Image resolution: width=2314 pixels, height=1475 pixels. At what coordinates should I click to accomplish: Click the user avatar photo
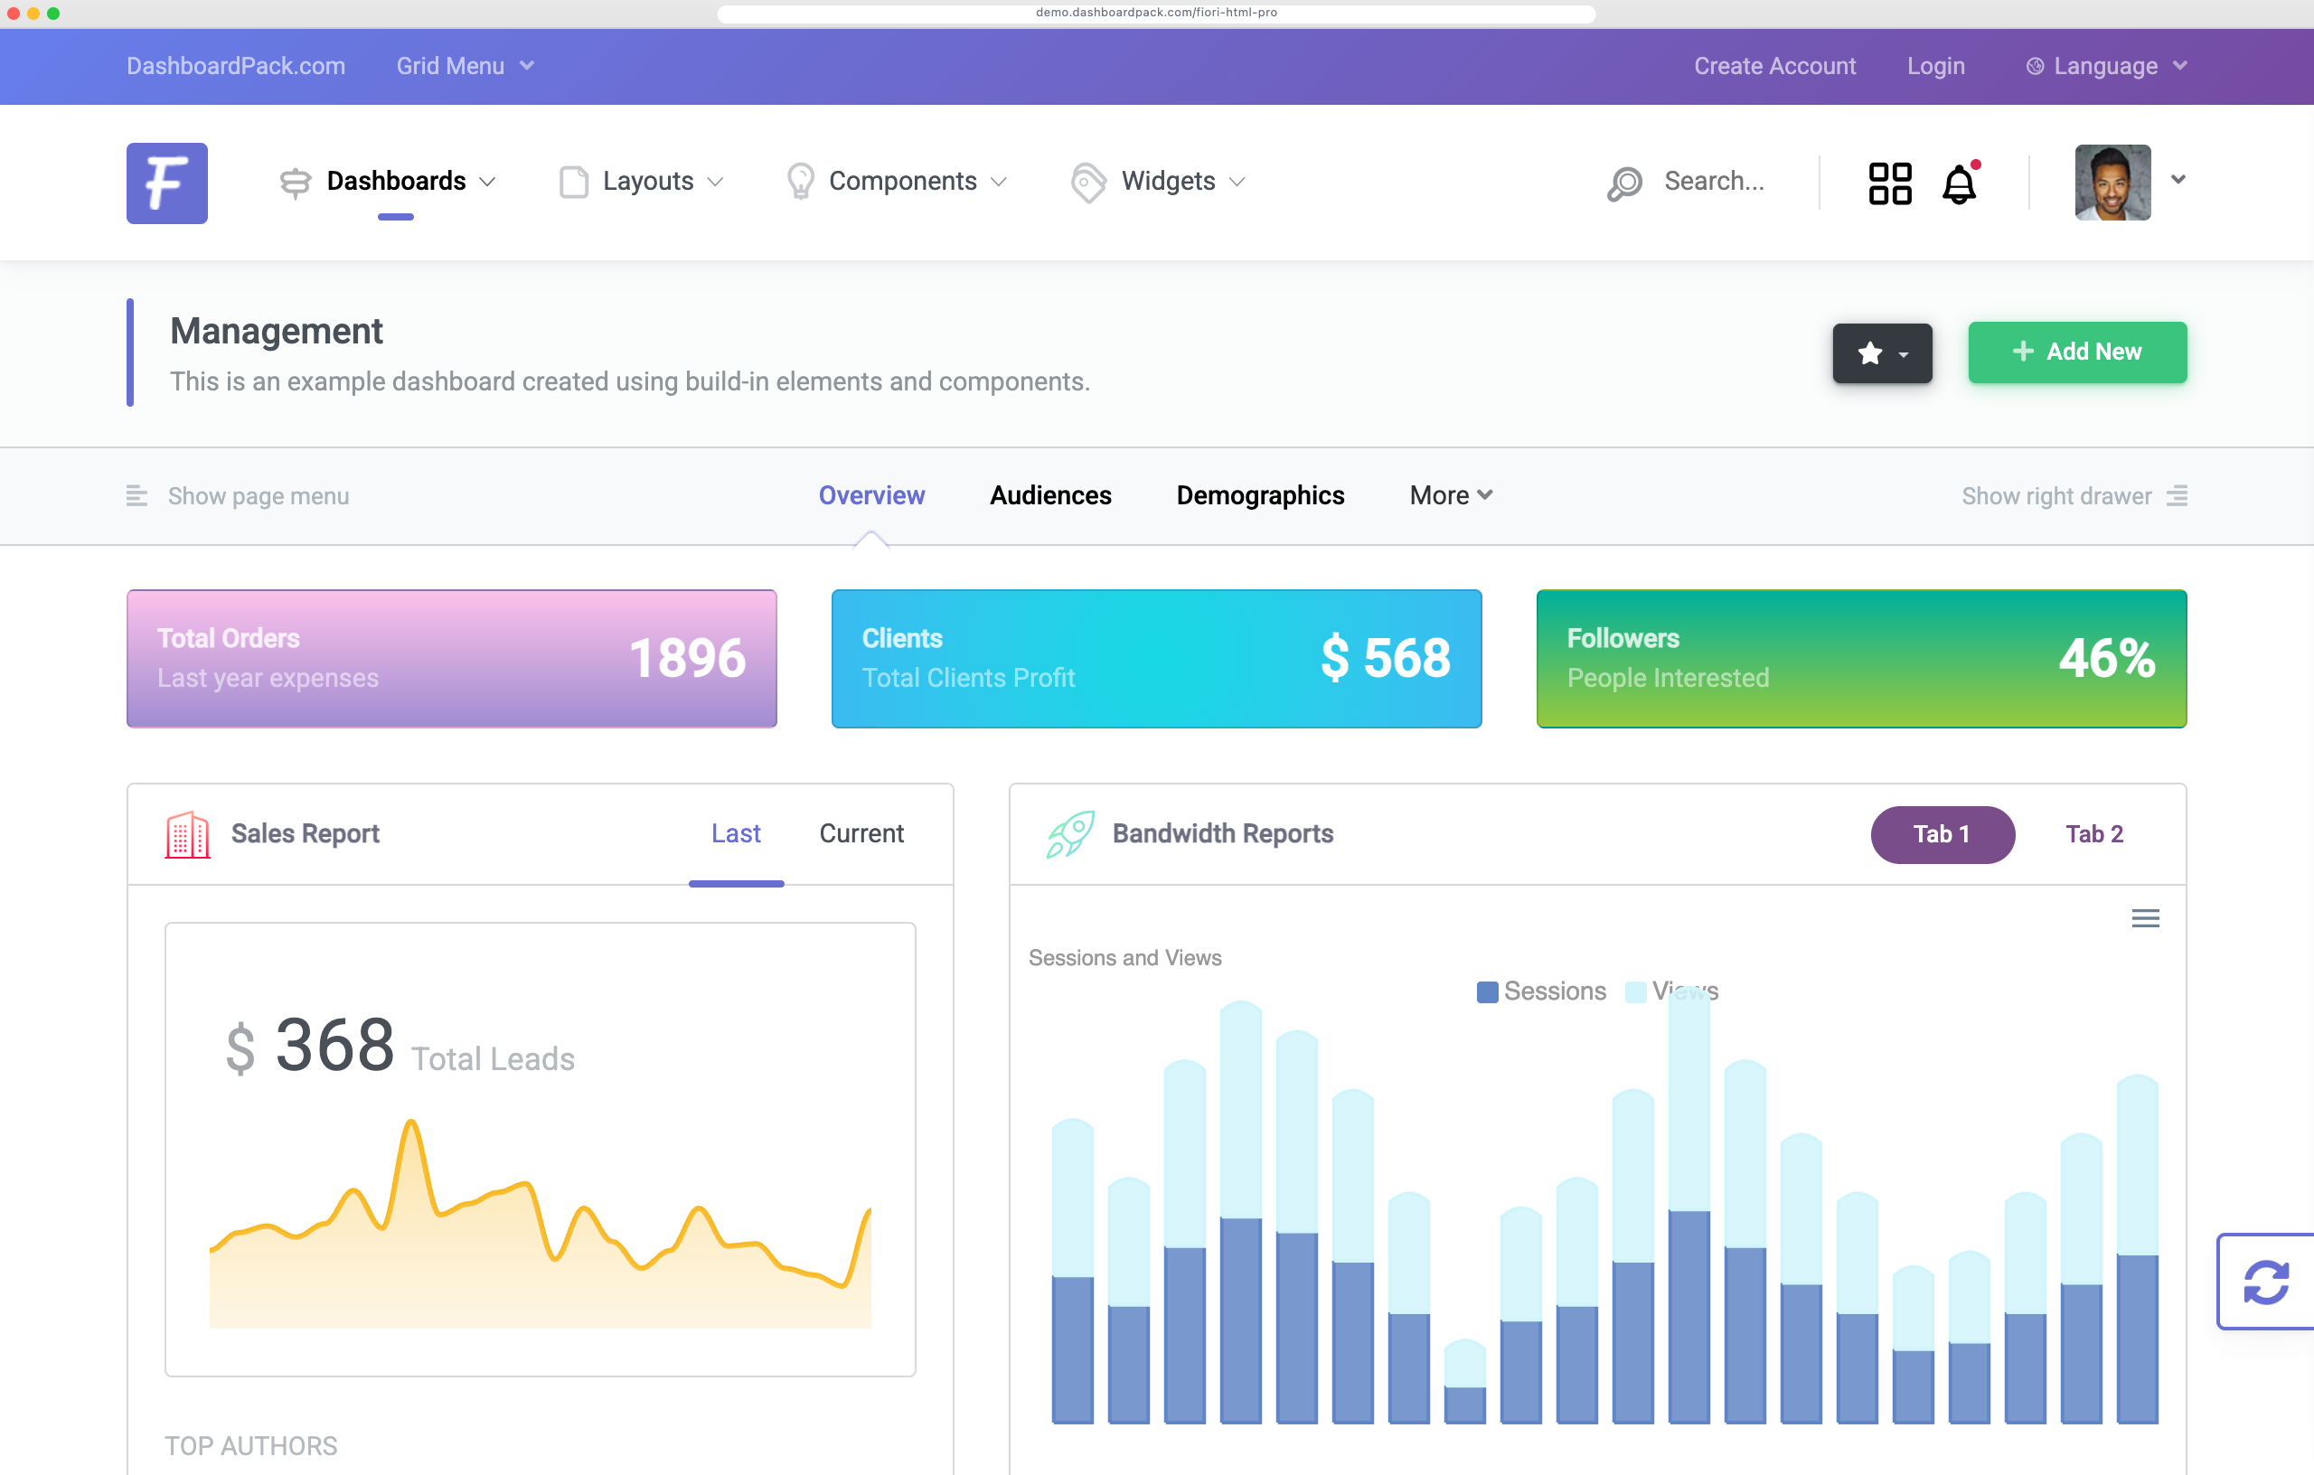[2112, 183]
